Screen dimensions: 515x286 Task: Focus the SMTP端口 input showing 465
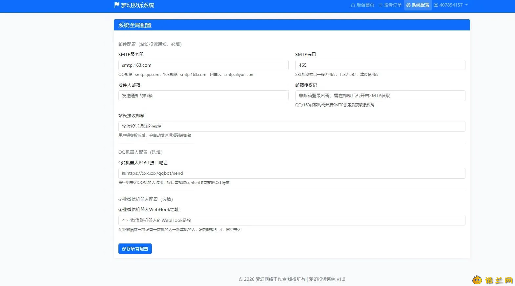(380, 65)
